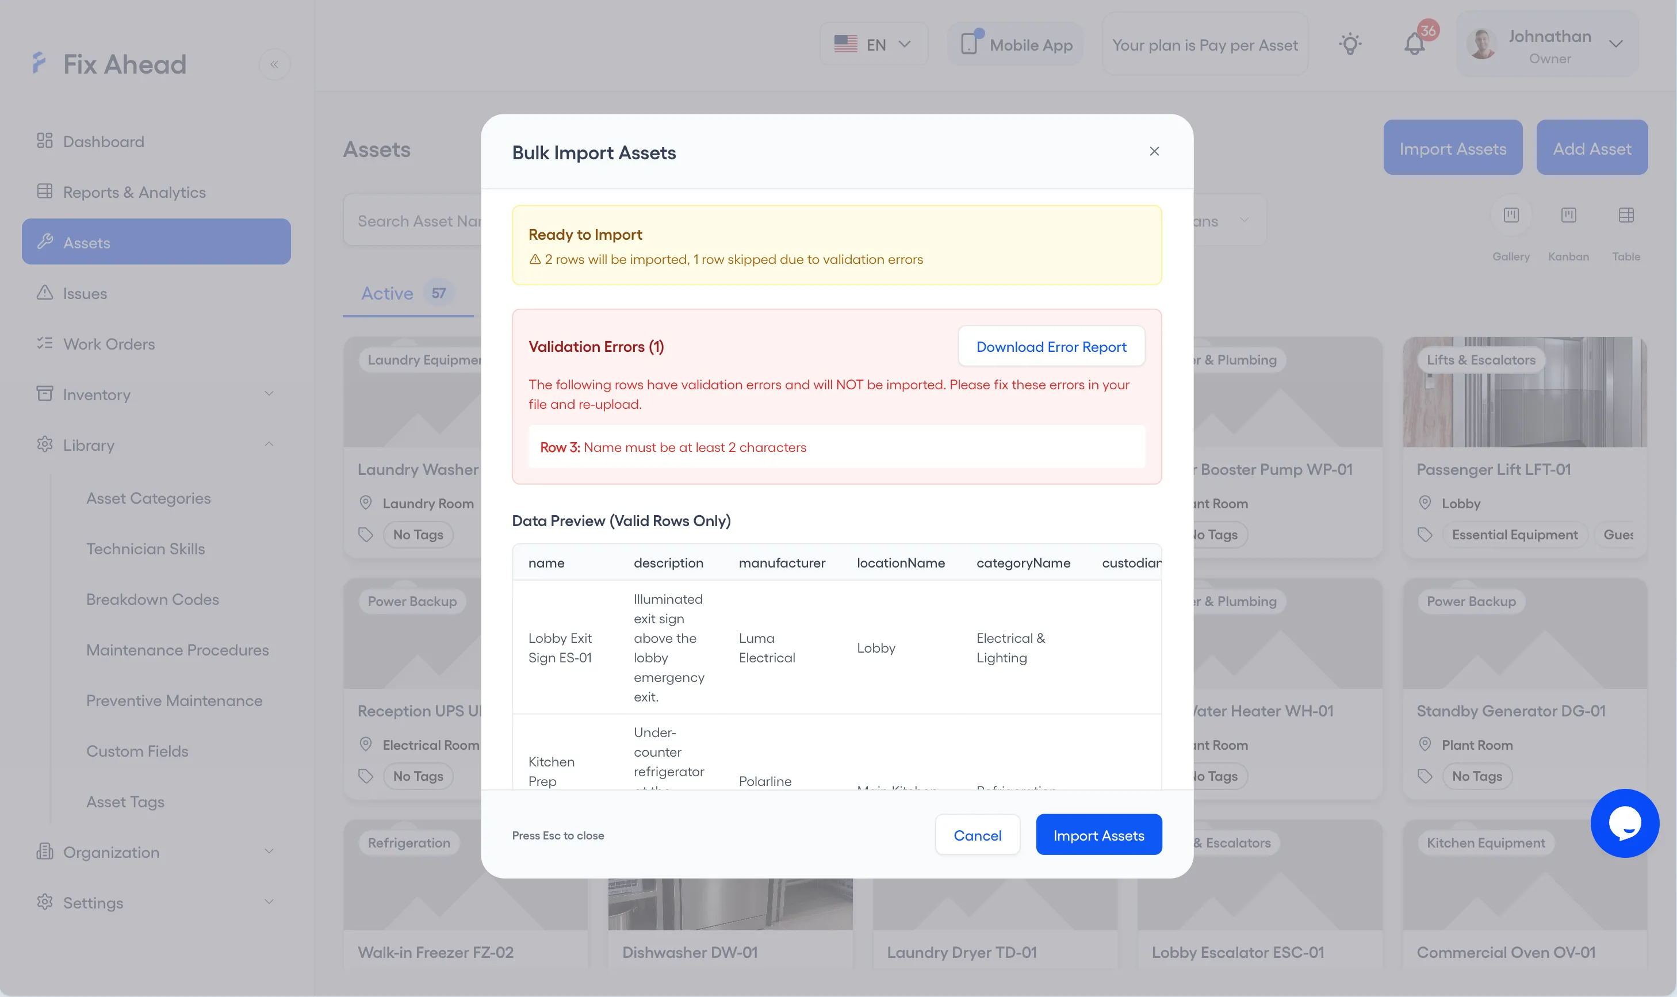Select the Active assets tab
This screenshot has height=997, width=1677.
click(x=407, y=294)
